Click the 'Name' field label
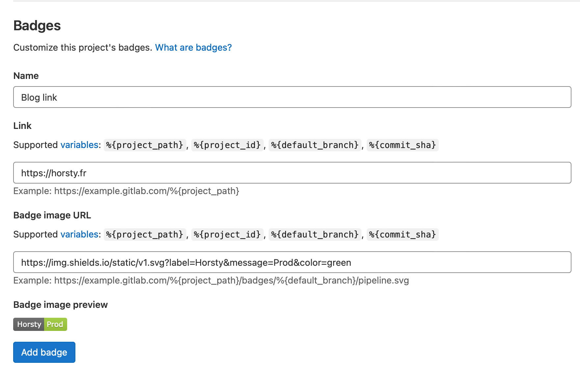This screenshot has width=580, height=373. click(26, 76)
